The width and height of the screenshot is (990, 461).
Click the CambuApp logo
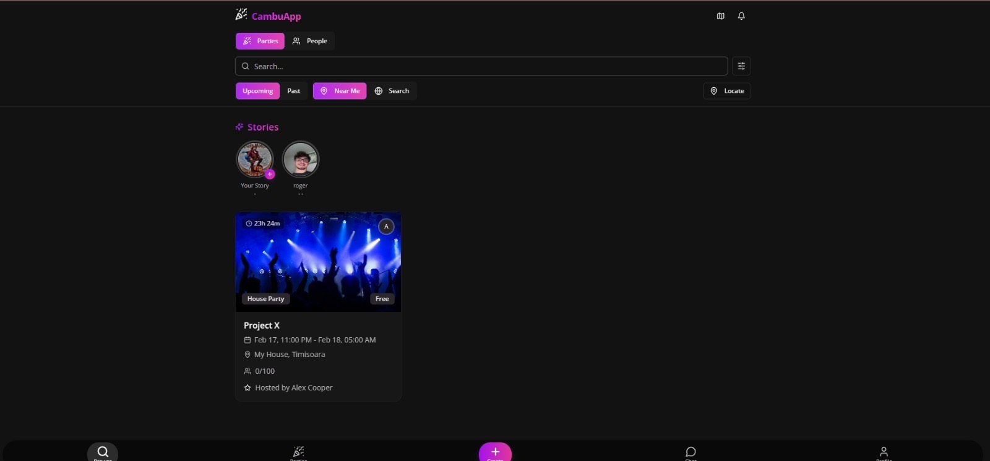click(268, 15)
